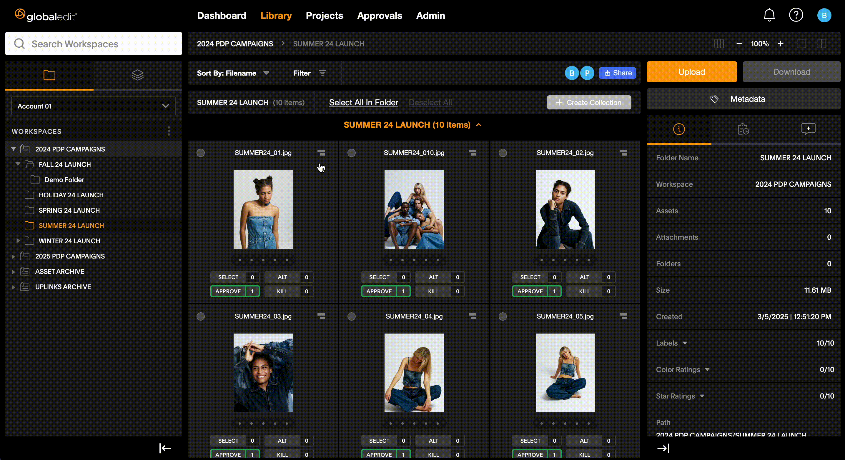Screen dimensions: 845x460
Task: Click workspaces three-dot options menu
Action: click(x=169, y=131)
